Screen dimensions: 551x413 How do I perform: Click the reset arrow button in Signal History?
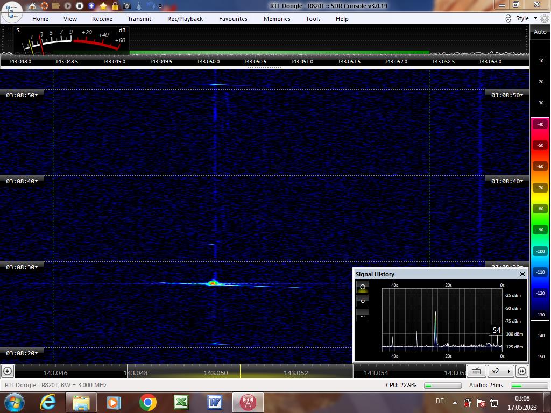click(x=363, y=301)
